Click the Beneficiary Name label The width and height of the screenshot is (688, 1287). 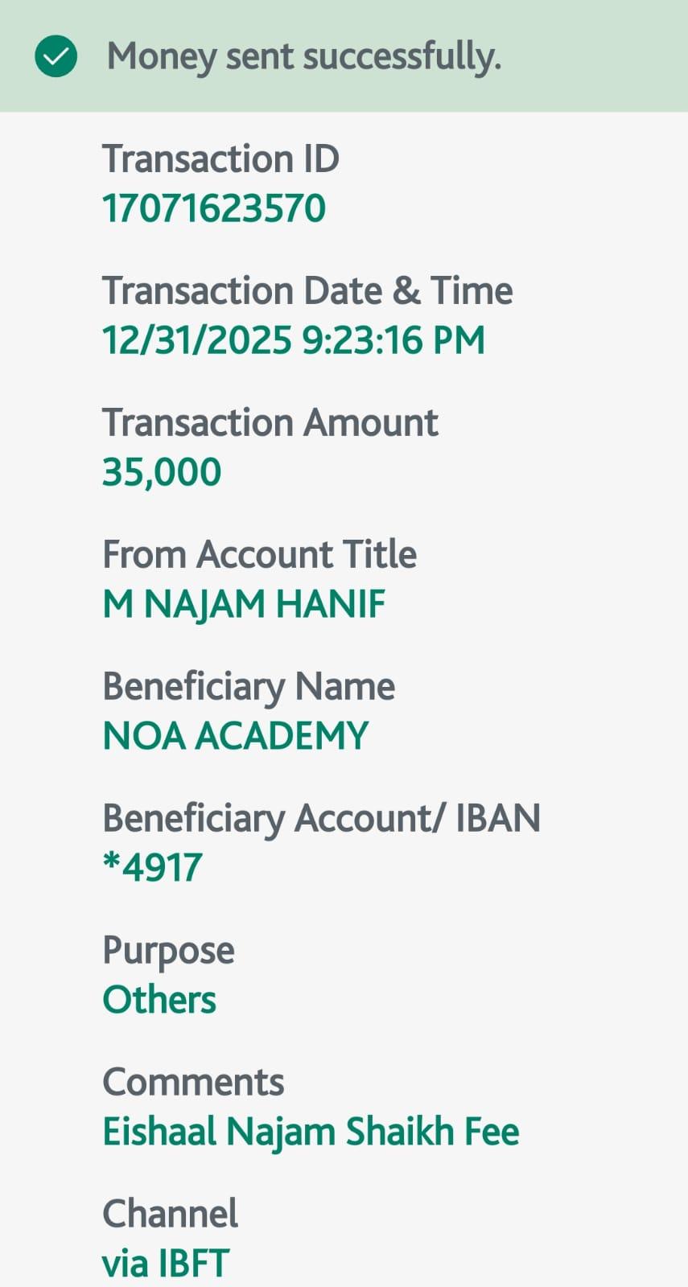tap(249, 686)
